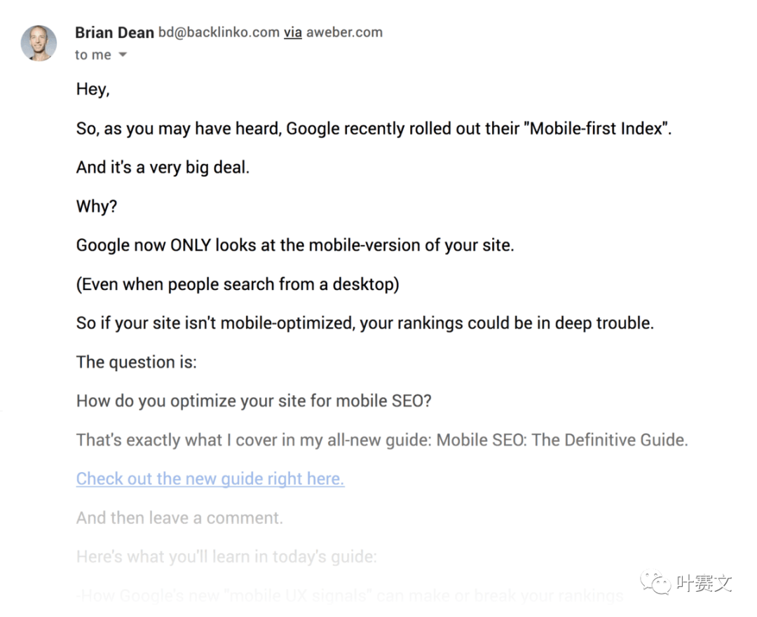Click the 'And then leave a comment.' line
757x617 pixels.
pos(179,518)
